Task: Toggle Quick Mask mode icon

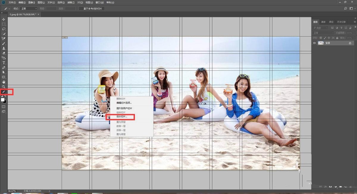Action: [4, 107]
